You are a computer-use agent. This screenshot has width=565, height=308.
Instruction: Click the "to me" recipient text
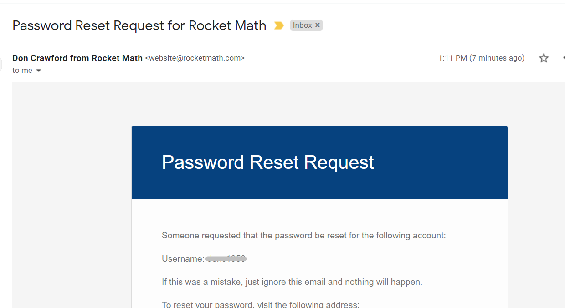coord(22,71)
